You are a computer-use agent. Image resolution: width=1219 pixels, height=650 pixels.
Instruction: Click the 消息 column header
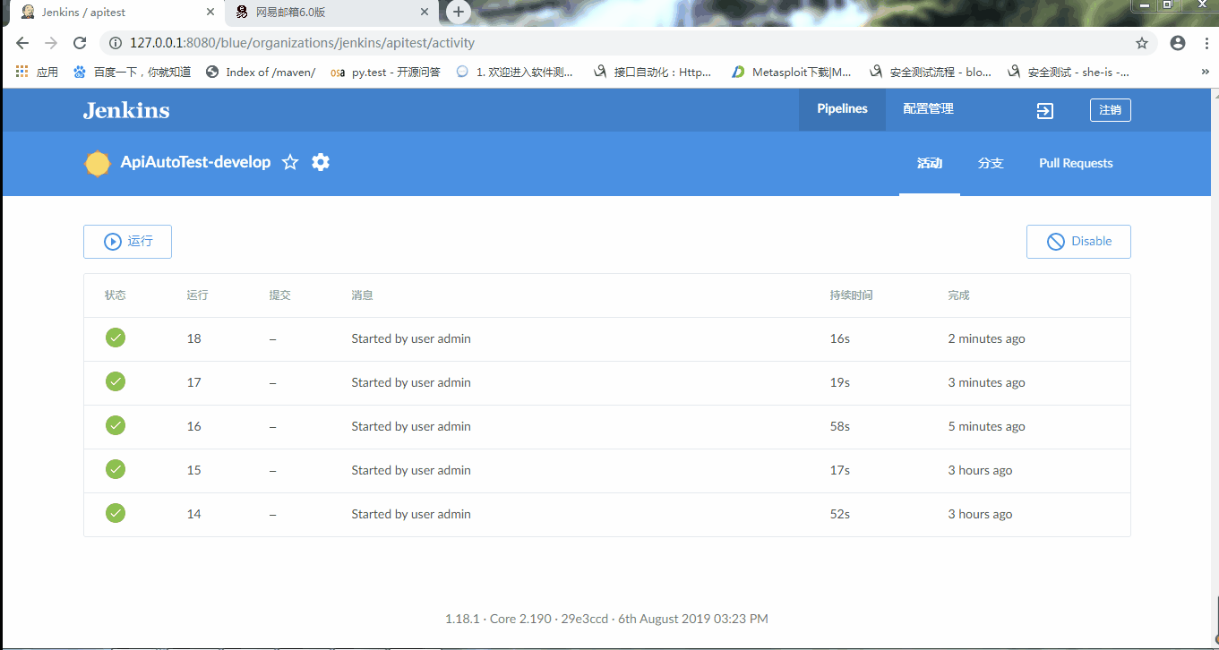362,295
